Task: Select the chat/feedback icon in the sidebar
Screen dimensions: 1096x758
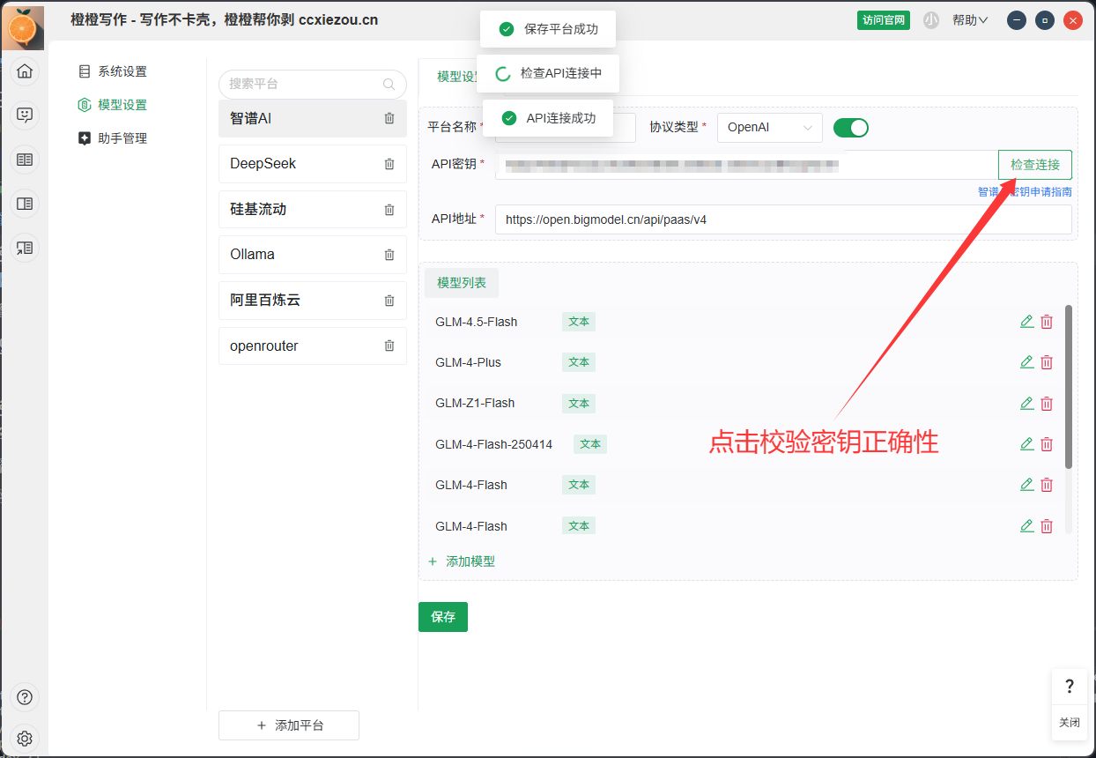Action: [x=25, y=115]
